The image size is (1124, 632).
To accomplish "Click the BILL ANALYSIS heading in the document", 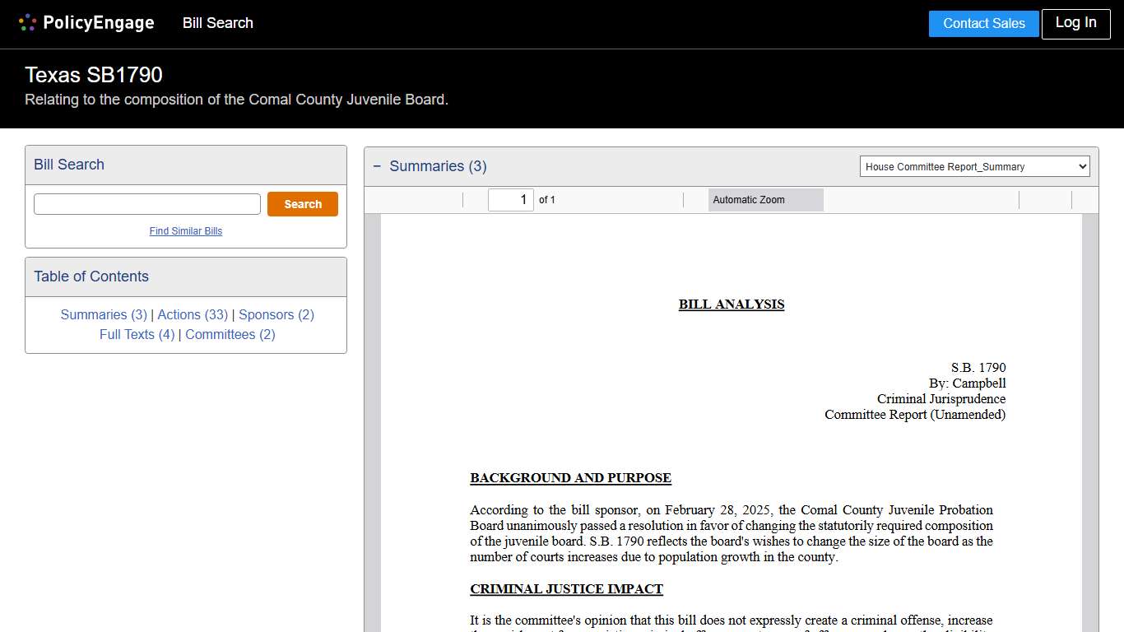I will 731,304.
